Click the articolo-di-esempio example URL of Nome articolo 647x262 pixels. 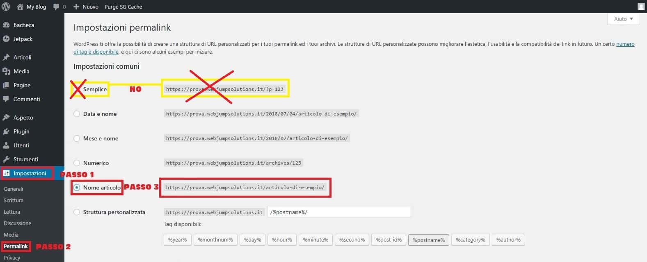[x=245, y=187]
